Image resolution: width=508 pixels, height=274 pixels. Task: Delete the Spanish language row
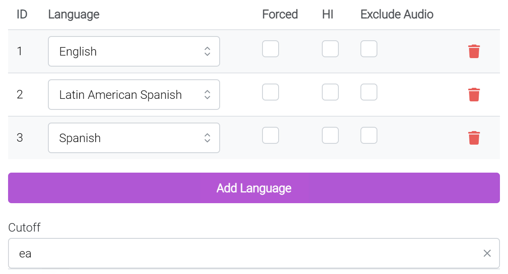tap(474, 138)
